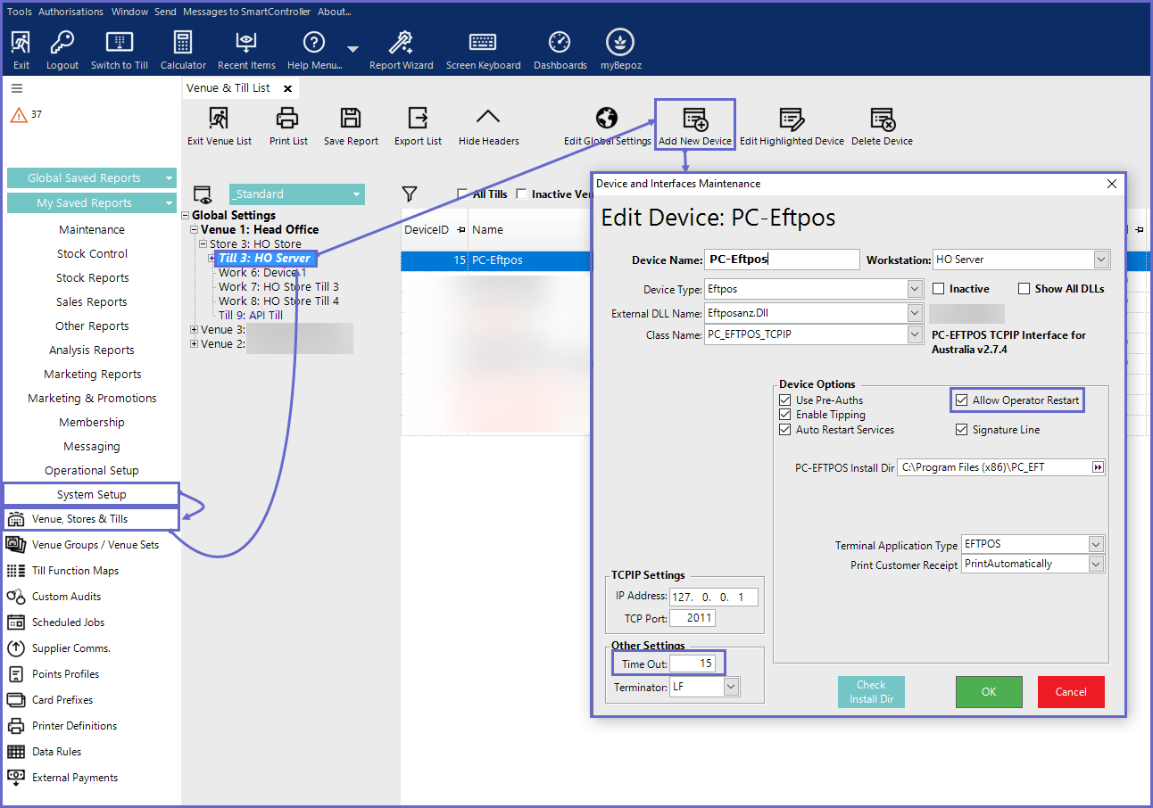1153x808 pixels.
Task: Click the Time Out input field
Action: (x=693, y=664)
